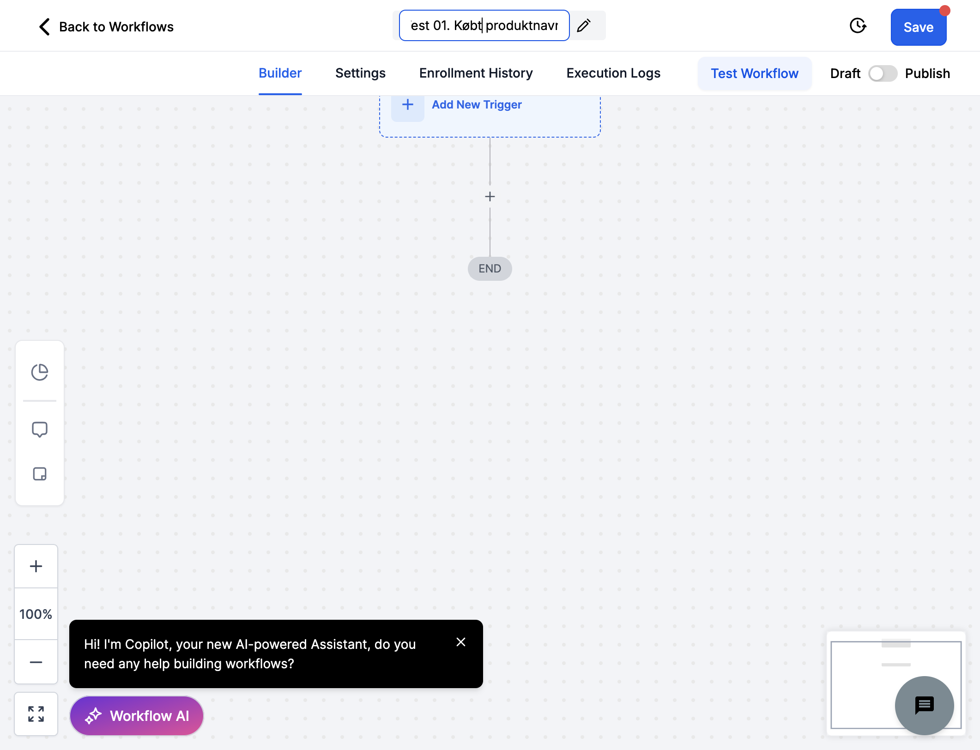980x750 pixels.
Task: Save the workflow
Action: pos(918,27)
